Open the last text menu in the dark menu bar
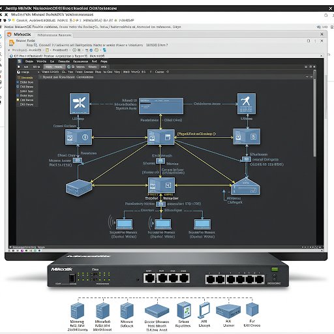This screenshot has width=334, height=334. click(x=104, y=61)
